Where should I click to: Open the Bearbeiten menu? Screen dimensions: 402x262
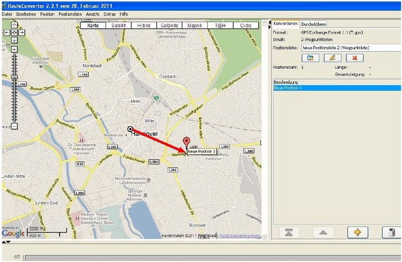26,14
